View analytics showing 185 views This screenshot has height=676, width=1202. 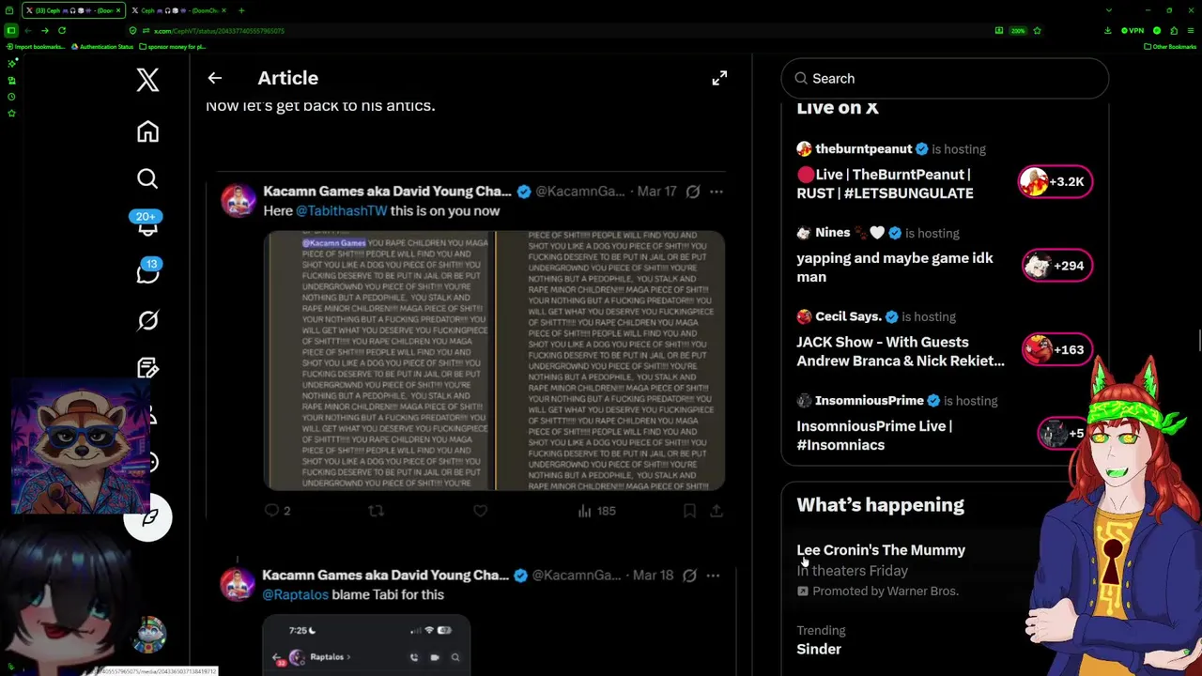click(596, 511)
